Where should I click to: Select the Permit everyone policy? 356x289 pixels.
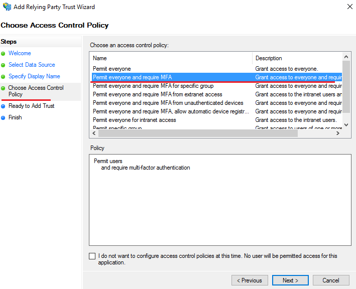coord(112,69)
